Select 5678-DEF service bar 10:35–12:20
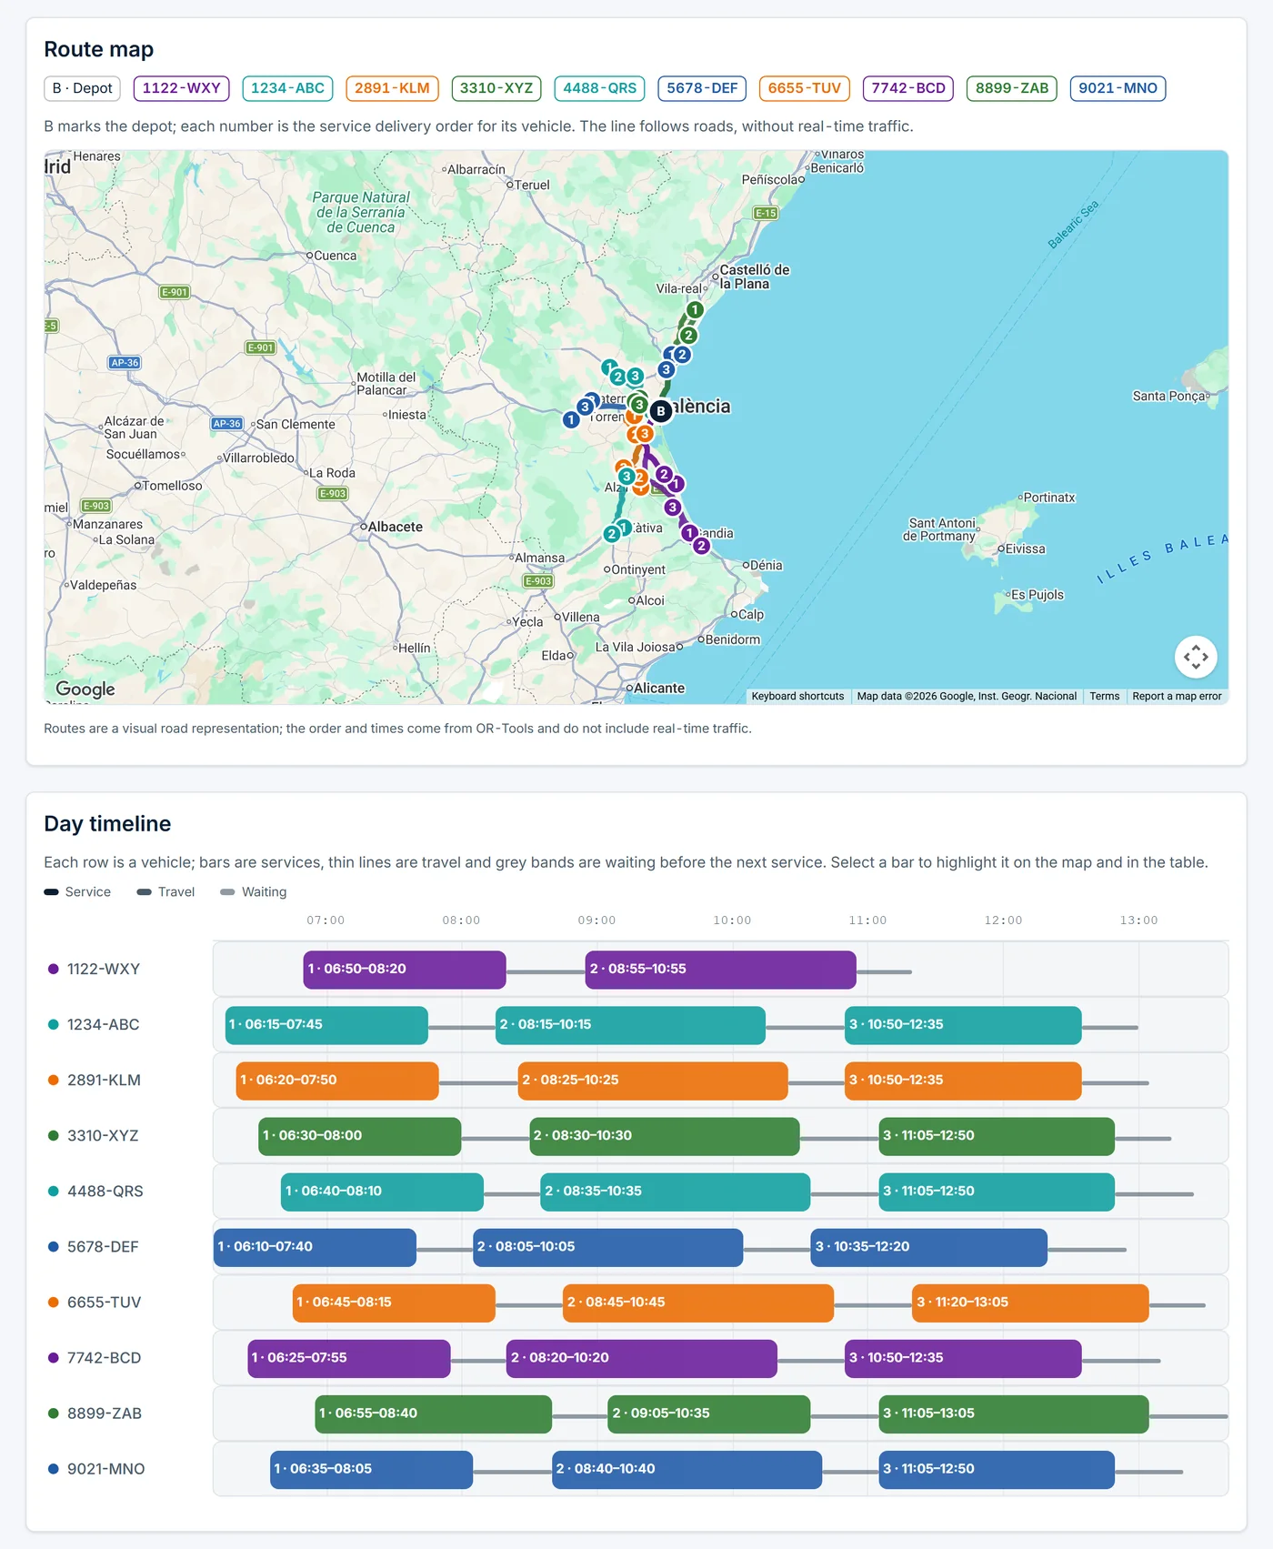Image resolution: width=1273 pixels, height=1549 pixels. [929, 1247]
